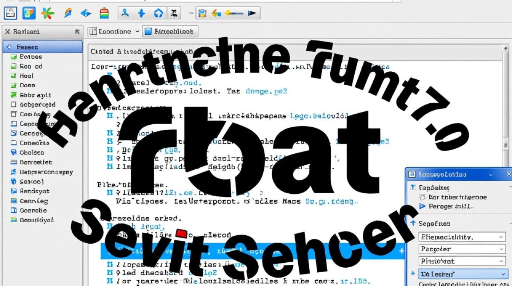512x286 pixels.
Task: Click the clipboard save icon in the toolbar
Action: tap(202, 13)
